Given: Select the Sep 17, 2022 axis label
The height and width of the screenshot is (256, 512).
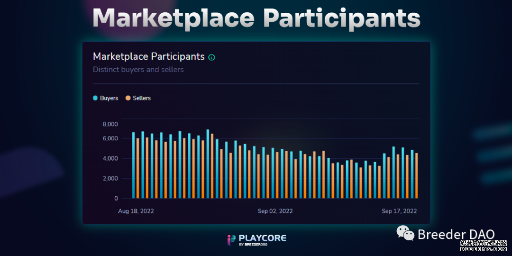Looking at the screenshot, I should tap(399, 211).
